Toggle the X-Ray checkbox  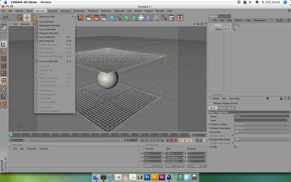(x=235, y=147)
